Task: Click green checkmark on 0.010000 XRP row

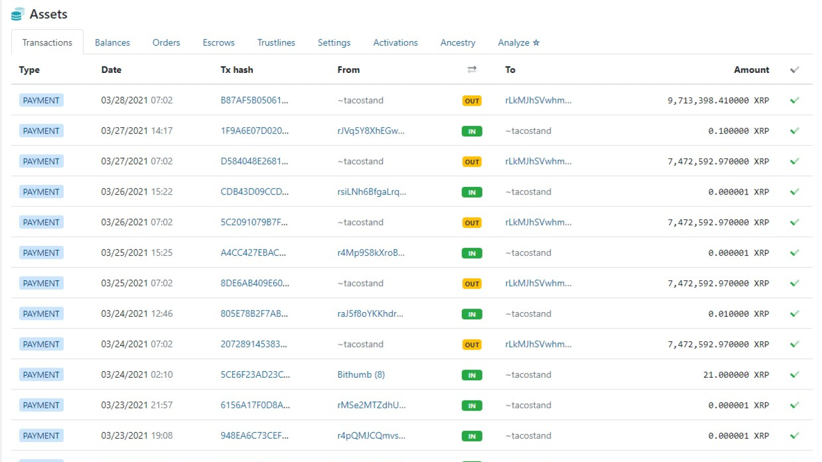Action: point(794,314)
